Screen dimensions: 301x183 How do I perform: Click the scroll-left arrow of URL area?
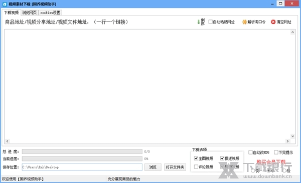[x=8, y=141]
